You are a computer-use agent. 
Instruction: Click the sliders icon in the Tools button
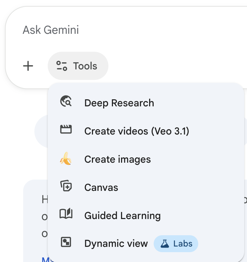coord(62,66)
